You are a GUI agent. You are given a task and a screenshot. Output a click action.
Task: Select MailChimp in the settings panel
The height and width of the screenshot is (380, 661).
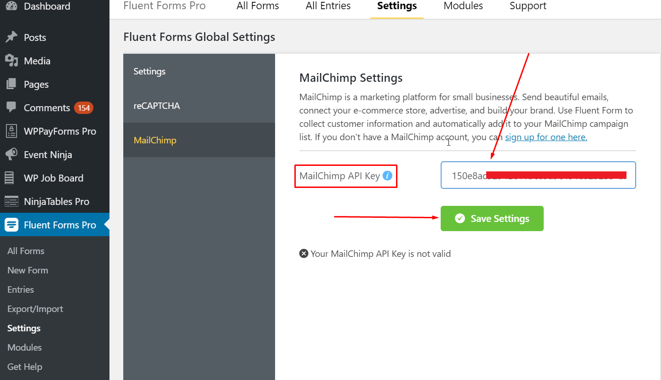coord(199,140)
